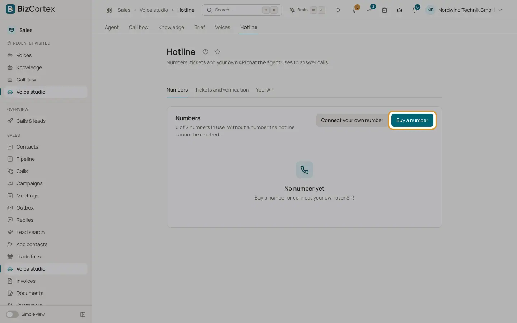Select the Numbers sub-tab

coord(177,90)
